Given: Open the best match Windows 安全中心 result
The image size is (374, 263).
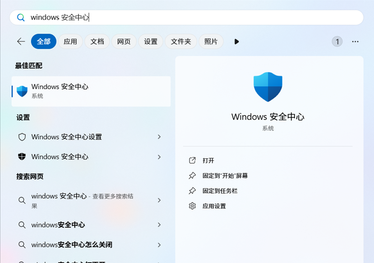Looking at the screenshot, I should click(x=90, y=91).
